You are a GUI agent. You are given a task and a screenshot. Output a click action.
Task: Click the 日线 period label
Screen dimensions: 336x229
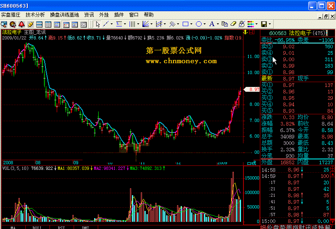pos(251,163)
